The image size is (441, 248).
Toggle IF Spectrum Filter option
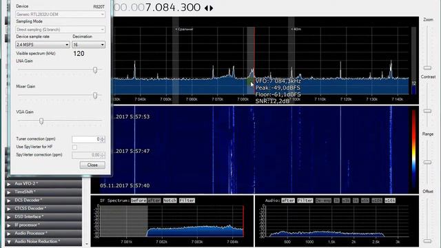pyautogui.click(x=187, y=200)
